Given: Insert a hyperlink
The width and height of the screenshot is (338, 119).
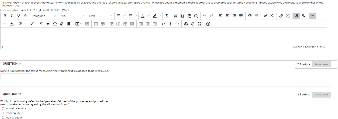Looking at the screenshot, I should point(281,16).
